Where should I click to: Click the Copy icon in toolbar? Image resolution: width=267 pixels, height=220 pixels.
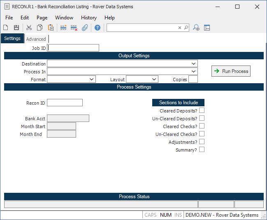click(x=40, y=28)
